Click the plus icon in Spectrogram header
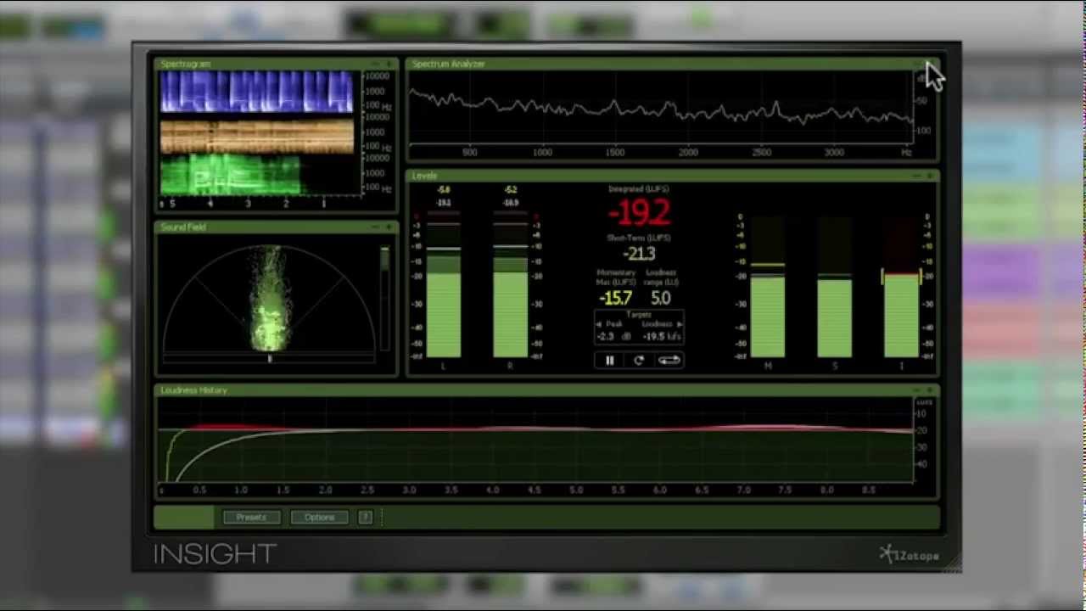 [x=389, y=64]
